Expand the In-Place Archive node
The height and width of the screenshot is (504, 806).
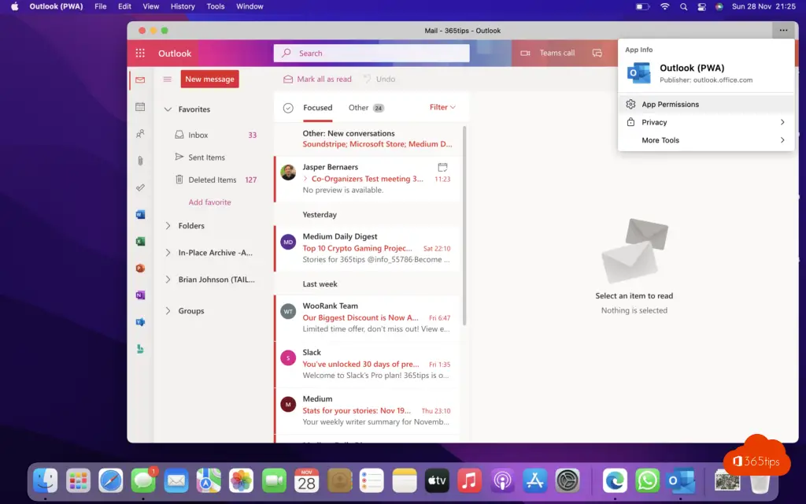[x=168, y=253]
